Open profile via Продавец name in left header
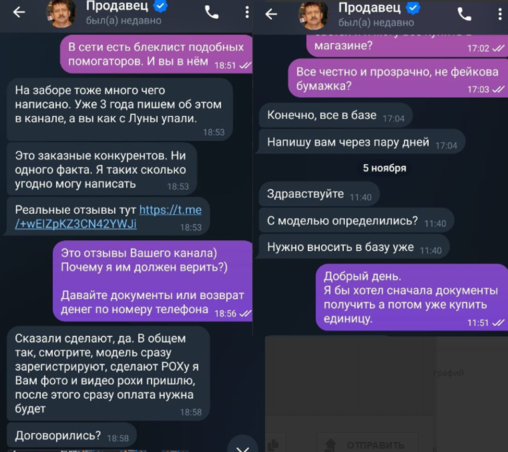The width and height of the screenshot is (508, 452). [x=117, y=6]
